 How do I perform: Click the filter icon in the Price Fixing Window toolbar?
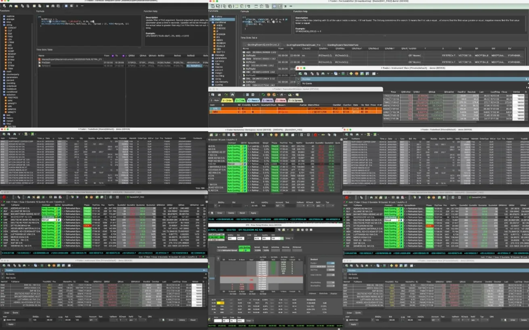(288, 230)
